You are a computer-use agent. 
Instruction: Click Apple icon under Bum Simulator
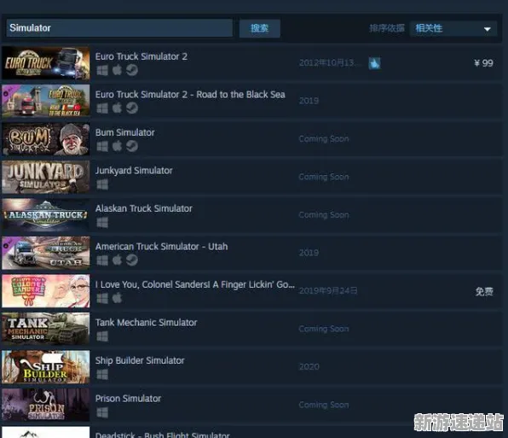tap(118, 146)
